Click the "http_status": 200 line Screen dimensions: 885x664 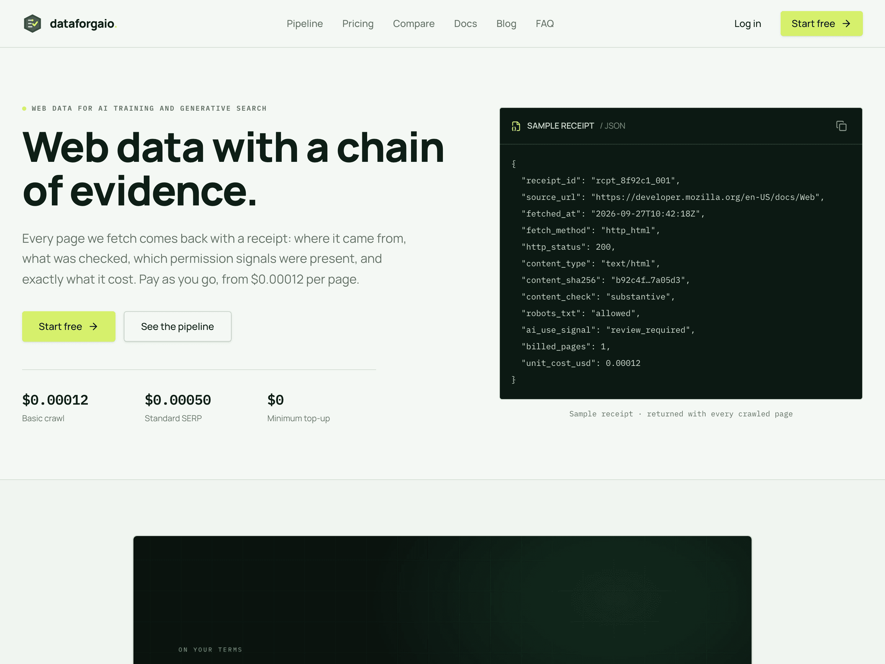[568, 247]
